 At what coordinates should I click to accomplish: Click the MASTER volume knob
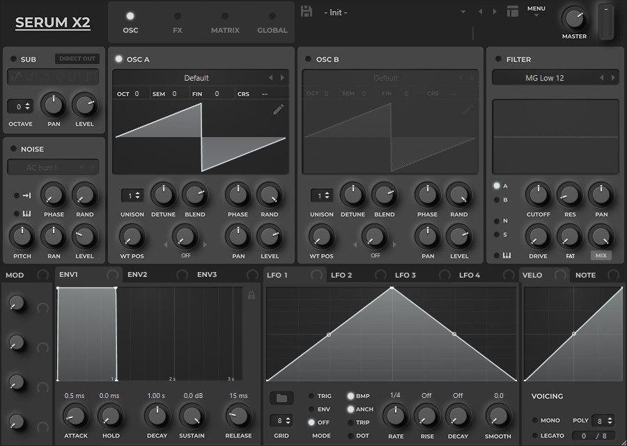pos(574,18)
